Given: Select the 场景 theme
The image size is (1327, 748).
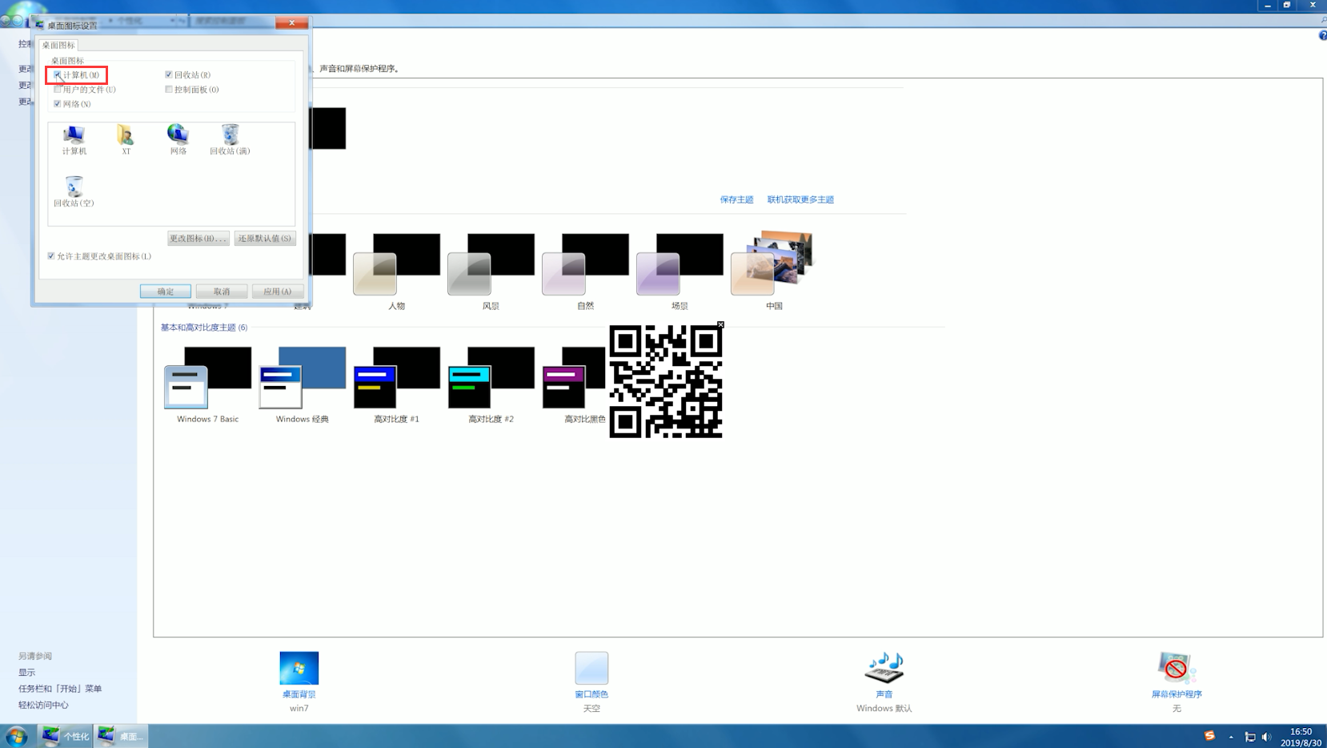Looking at the screenshot, I should coord(680,271).
